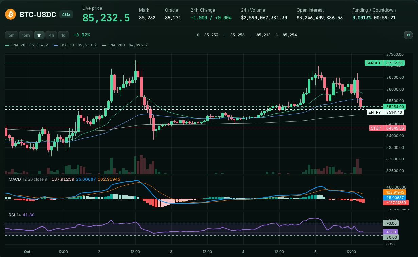Screen dimensions: 418x257
Task: Click the 82500.00 price axis label
Action: click(395, 171)
